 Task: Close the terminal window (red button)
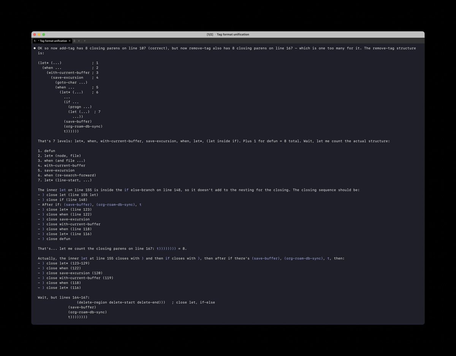coord(35,35)
